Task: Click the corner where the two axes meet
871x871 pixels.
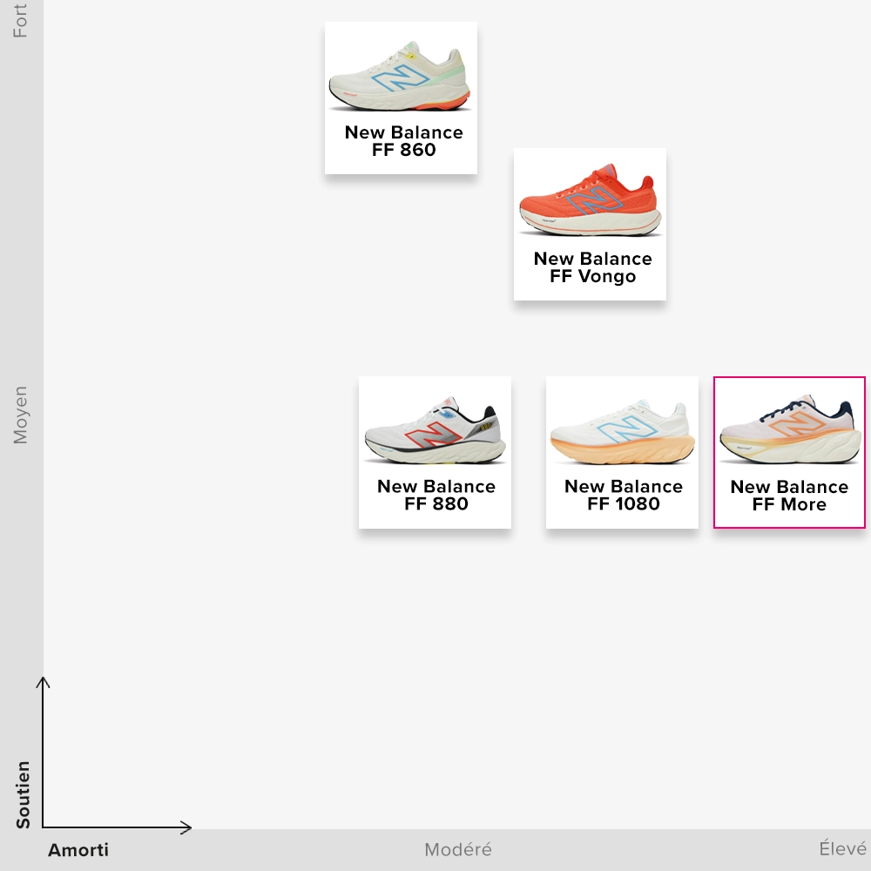Action: [43, 827]
